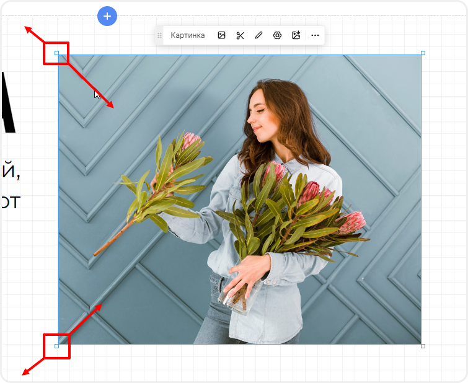Click the bottom-right resize handle
This screenshot has height=383, width=468.
(423, 346)
